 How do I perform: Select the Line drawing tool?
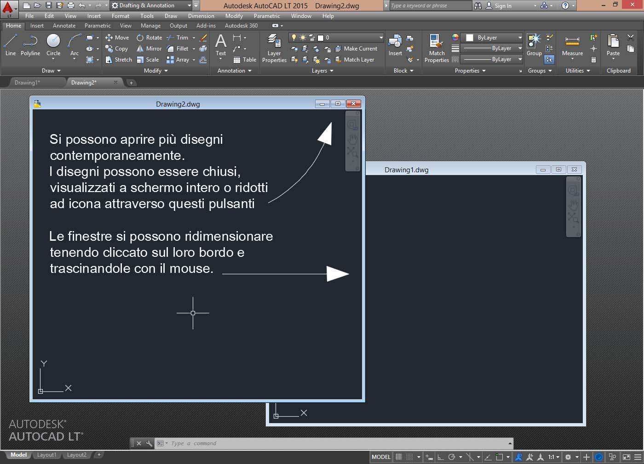pyautogui.click(x=10, y=45)
